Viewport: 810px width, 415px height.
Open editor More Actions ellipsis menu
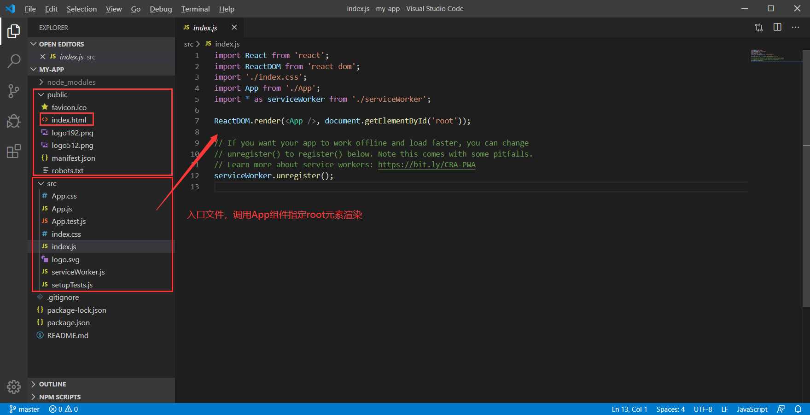[x=795, y=28]
